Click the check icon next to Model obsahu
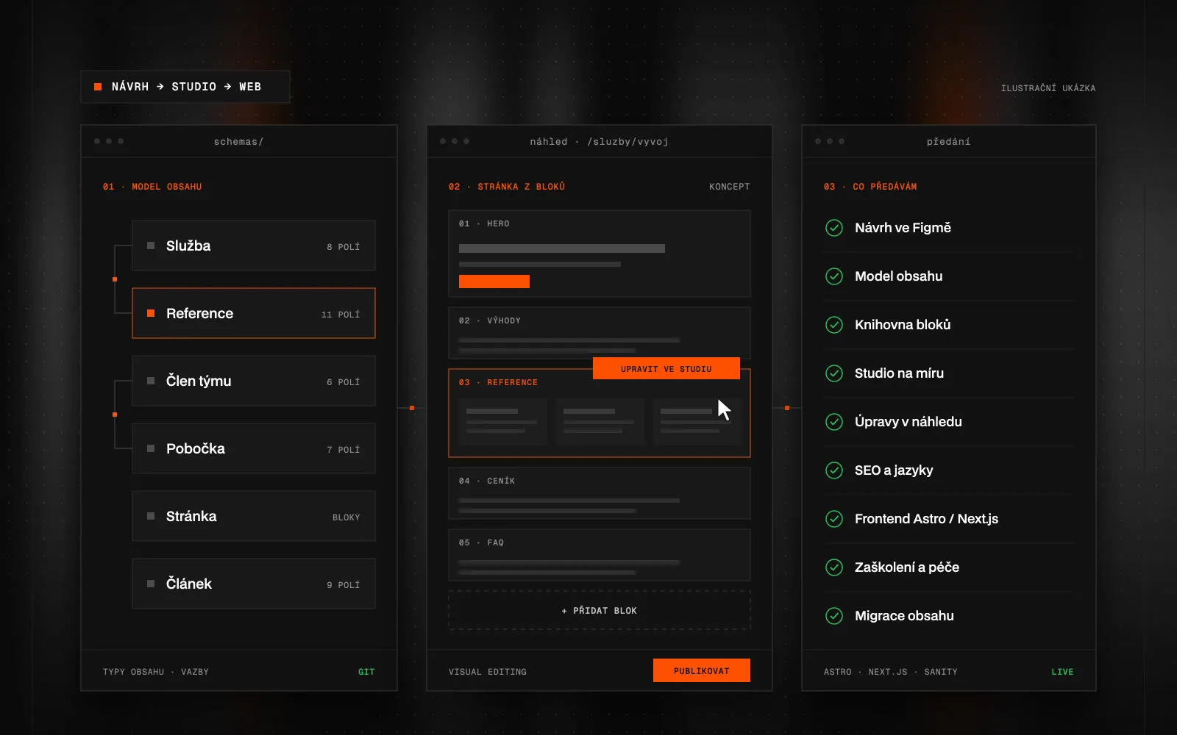Image resolution: width=1177 pixels, height=735 pixels. pos(834,276)
